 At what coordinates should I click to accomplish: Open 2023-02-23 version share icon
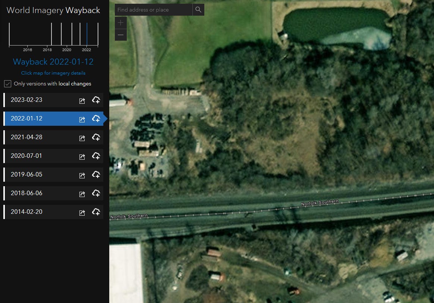82,101
